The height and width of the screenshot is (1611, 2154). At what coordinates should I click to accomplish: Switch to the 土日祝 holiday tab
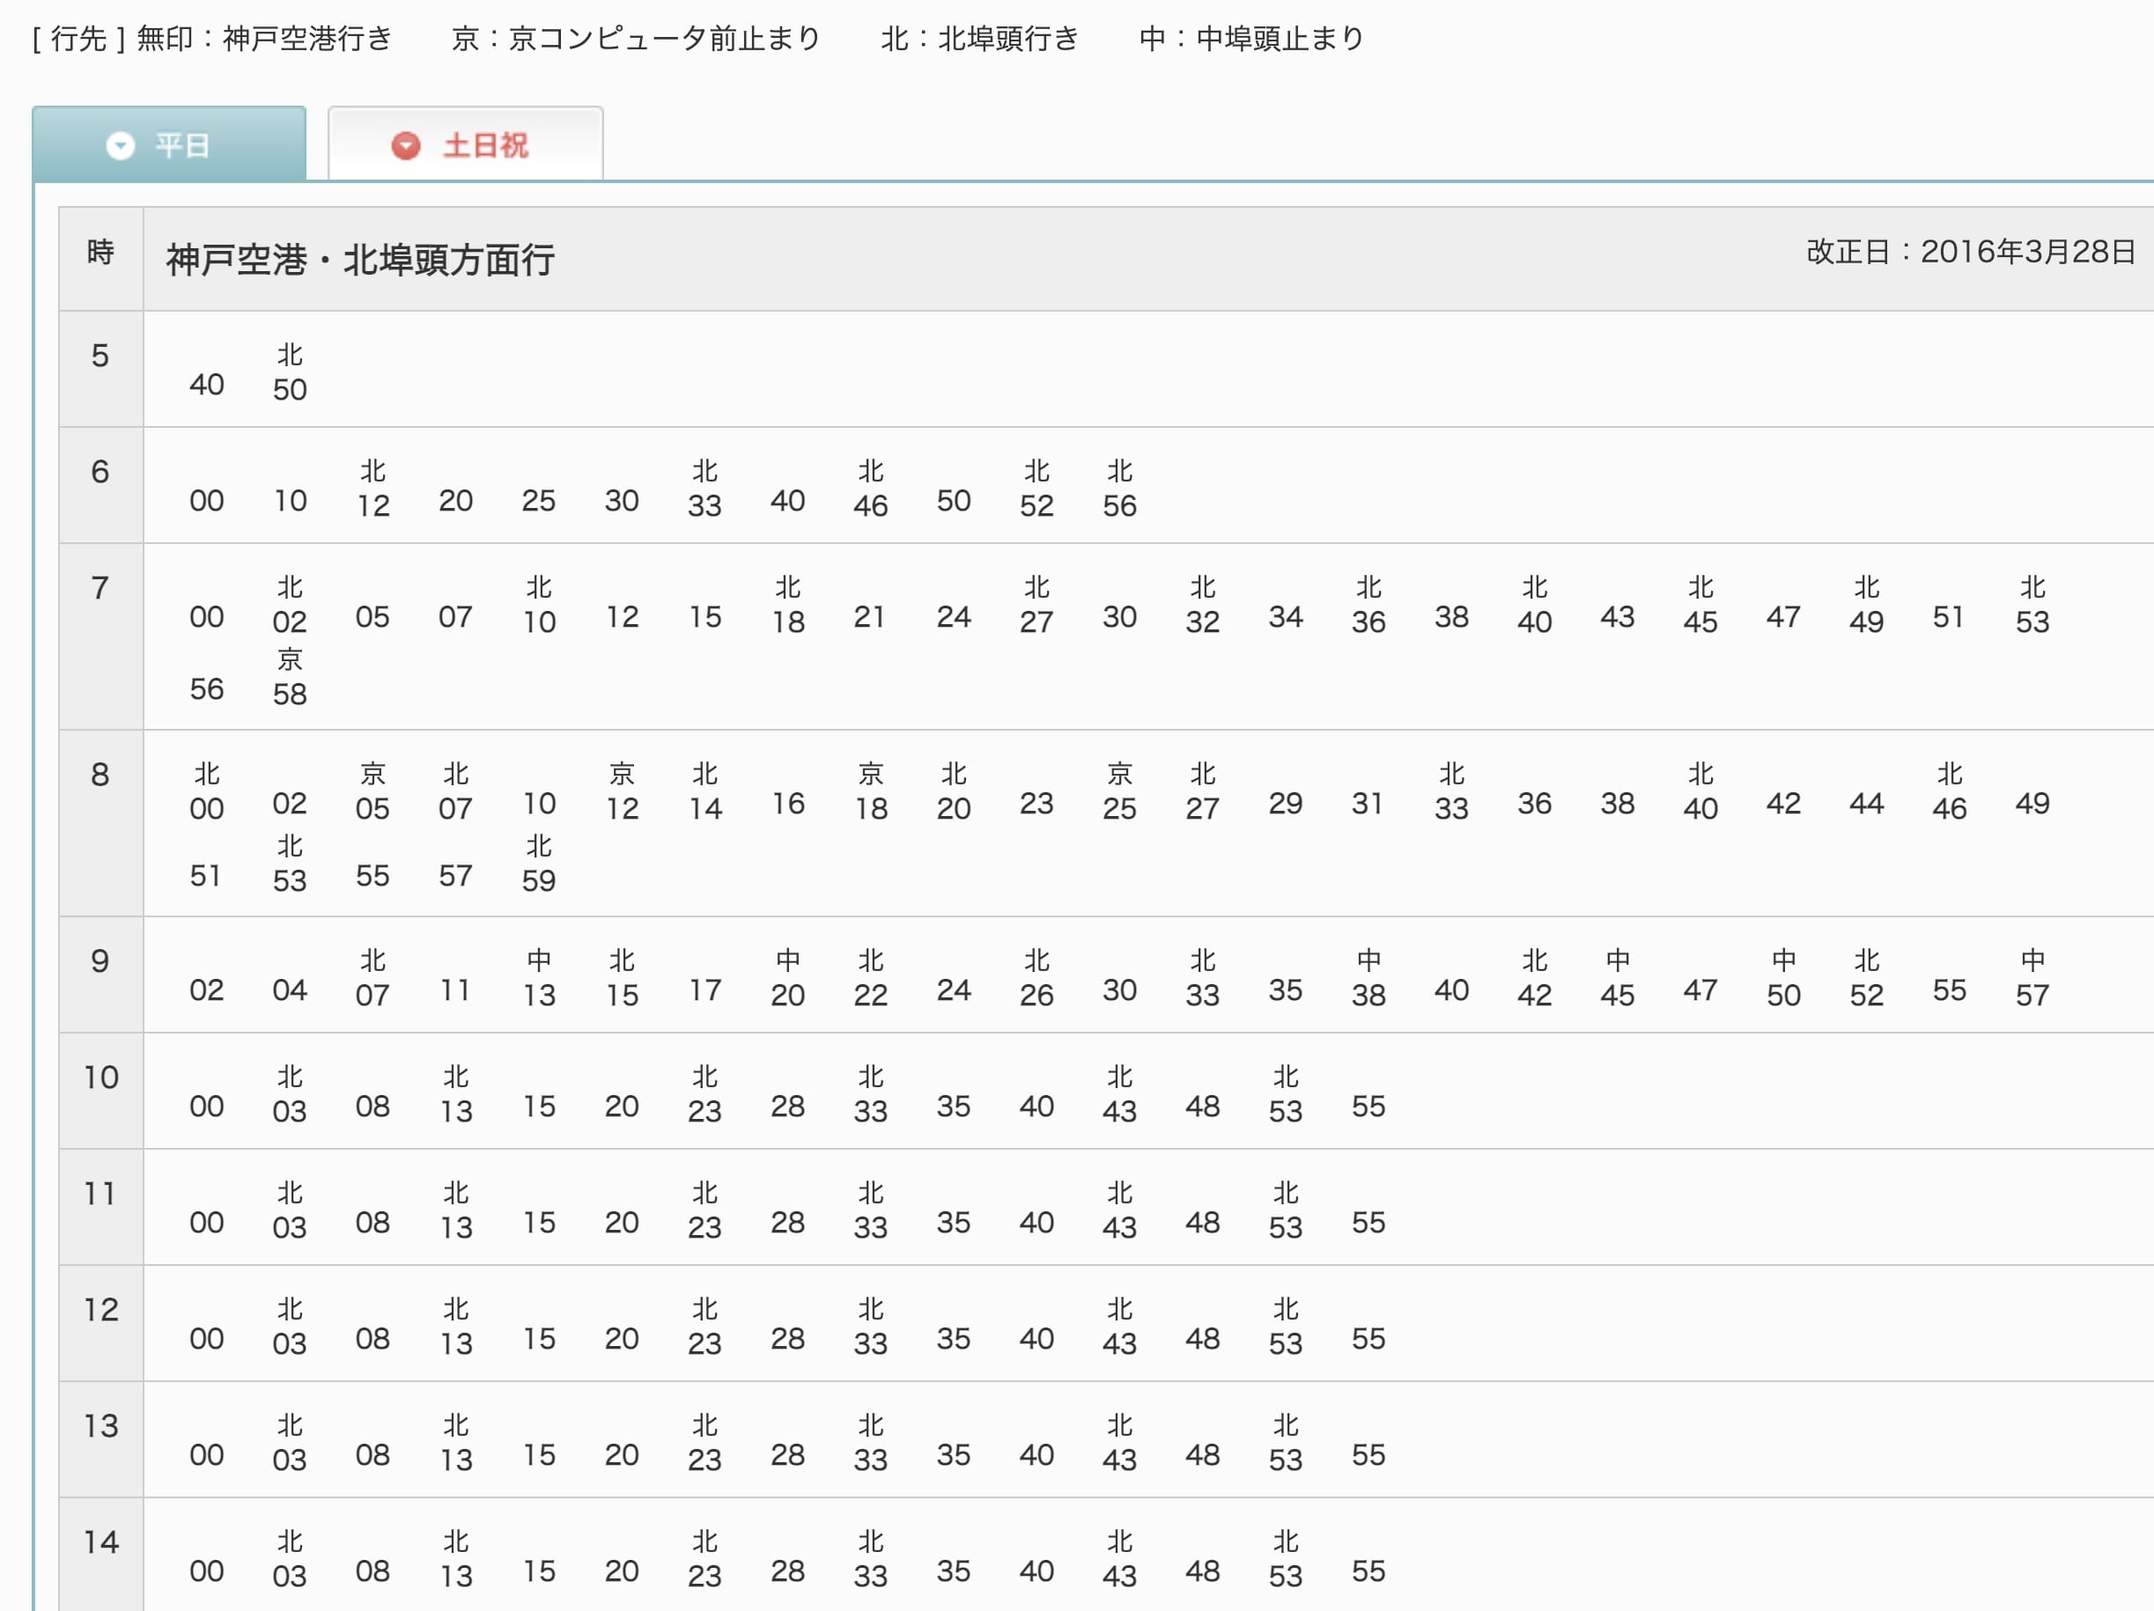[x=466, y=144]
